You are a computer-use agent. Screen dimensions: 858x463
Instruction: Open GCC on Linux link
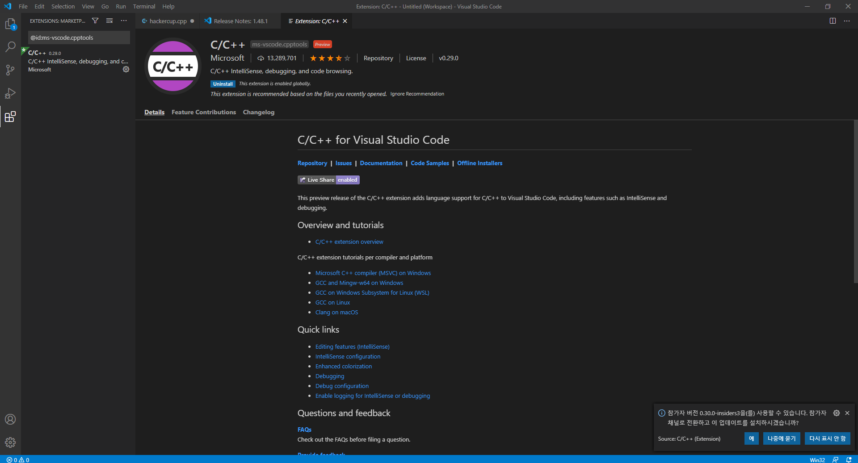click(x=332, y=302)
